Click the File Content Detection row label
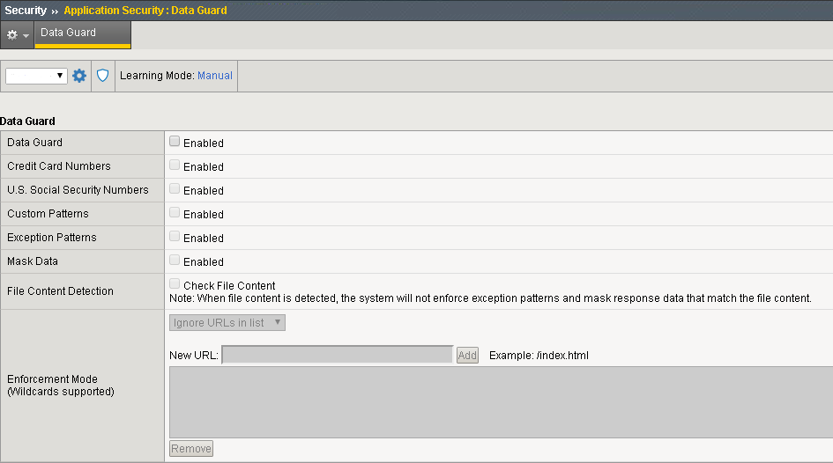Viewport: 833px width, 463px height. (60, 291)
